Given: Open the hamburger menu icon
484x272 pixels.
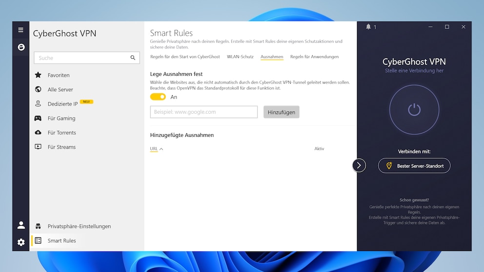Looking at the screenshot, I should pyautogui.click(x=20, y=30).
